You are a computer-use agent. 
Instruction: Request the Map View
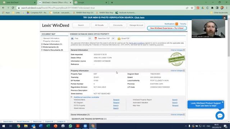pos(175,105)
